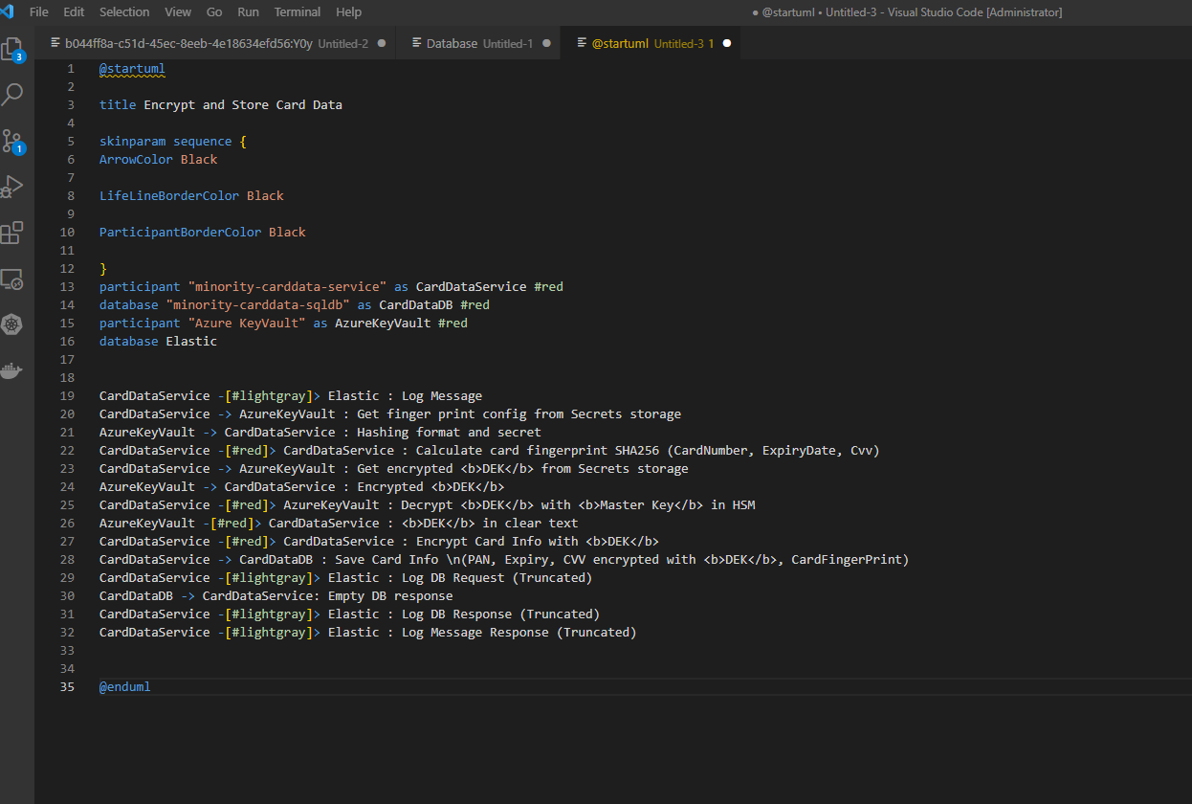Screen dimensions: 1192x804
Task: Open the View menu
Action: pyautogui.click(x=178, y=12)
